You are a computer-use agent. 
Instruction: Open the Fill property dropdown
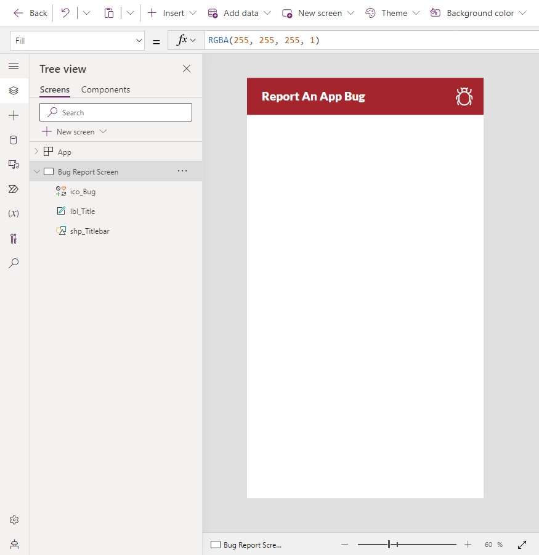[x=77, y=41]
